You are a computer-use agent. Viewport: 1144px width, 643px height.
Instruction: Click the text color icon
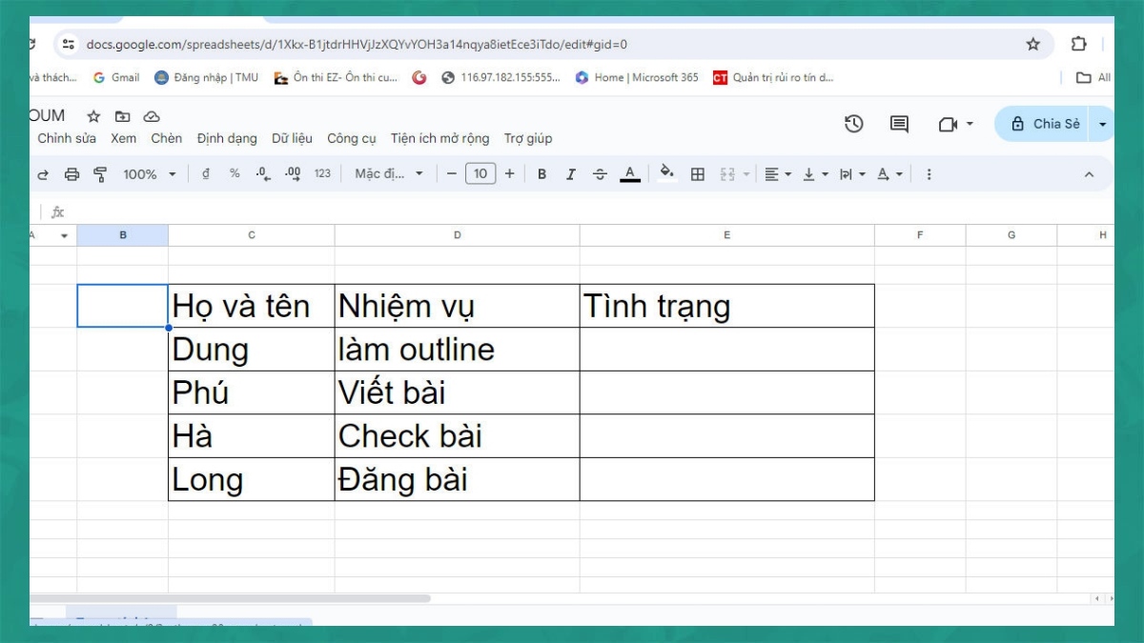click(630, 173)
